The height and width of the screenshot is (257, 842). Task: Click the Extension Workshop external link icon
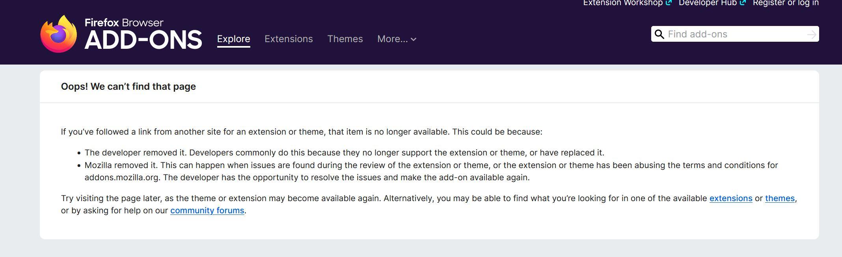(669, 3)
